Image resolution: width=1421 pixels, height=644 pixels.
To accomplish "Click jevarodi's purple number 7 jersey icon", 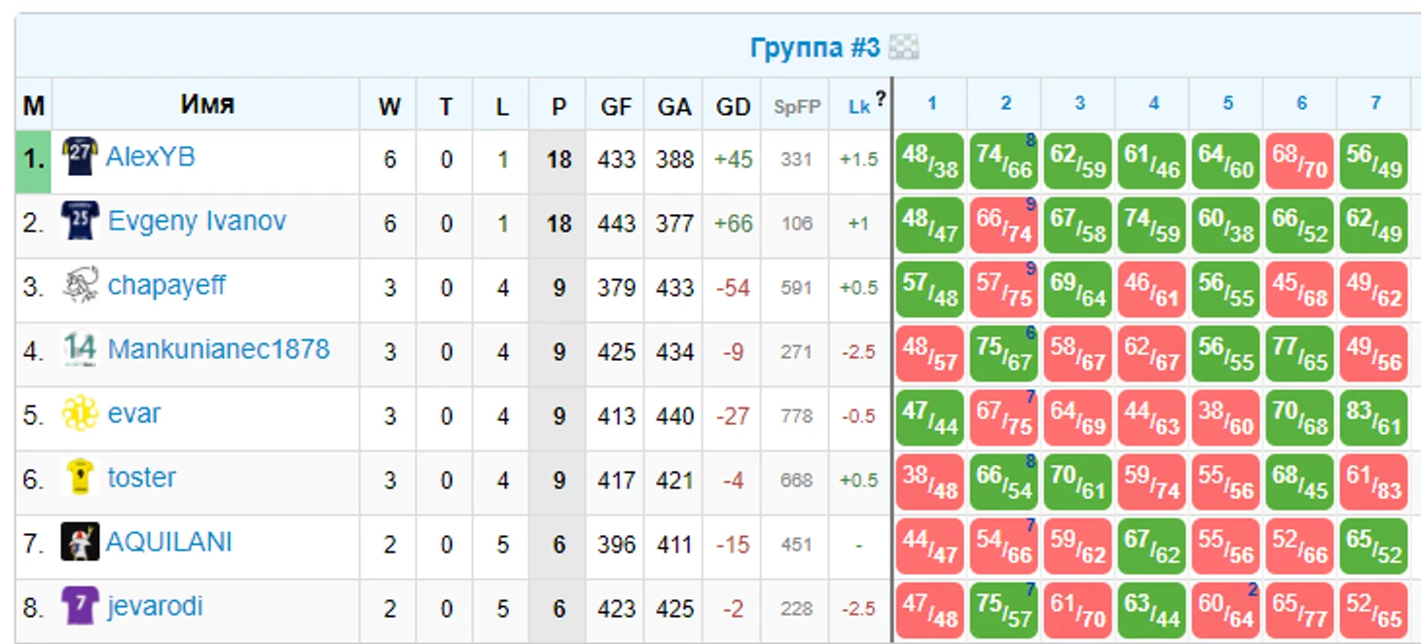I will [x=79, y=606].
